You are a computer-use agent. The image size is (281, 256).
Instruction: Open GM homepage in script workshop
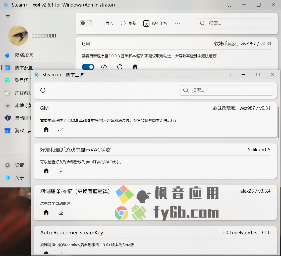(x=46, y=129)
